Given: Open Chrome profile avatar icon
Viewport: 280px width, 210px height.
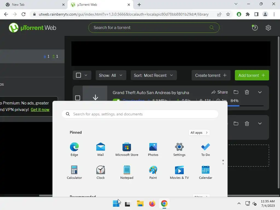Looking at the screenshot, I should 265,14.
